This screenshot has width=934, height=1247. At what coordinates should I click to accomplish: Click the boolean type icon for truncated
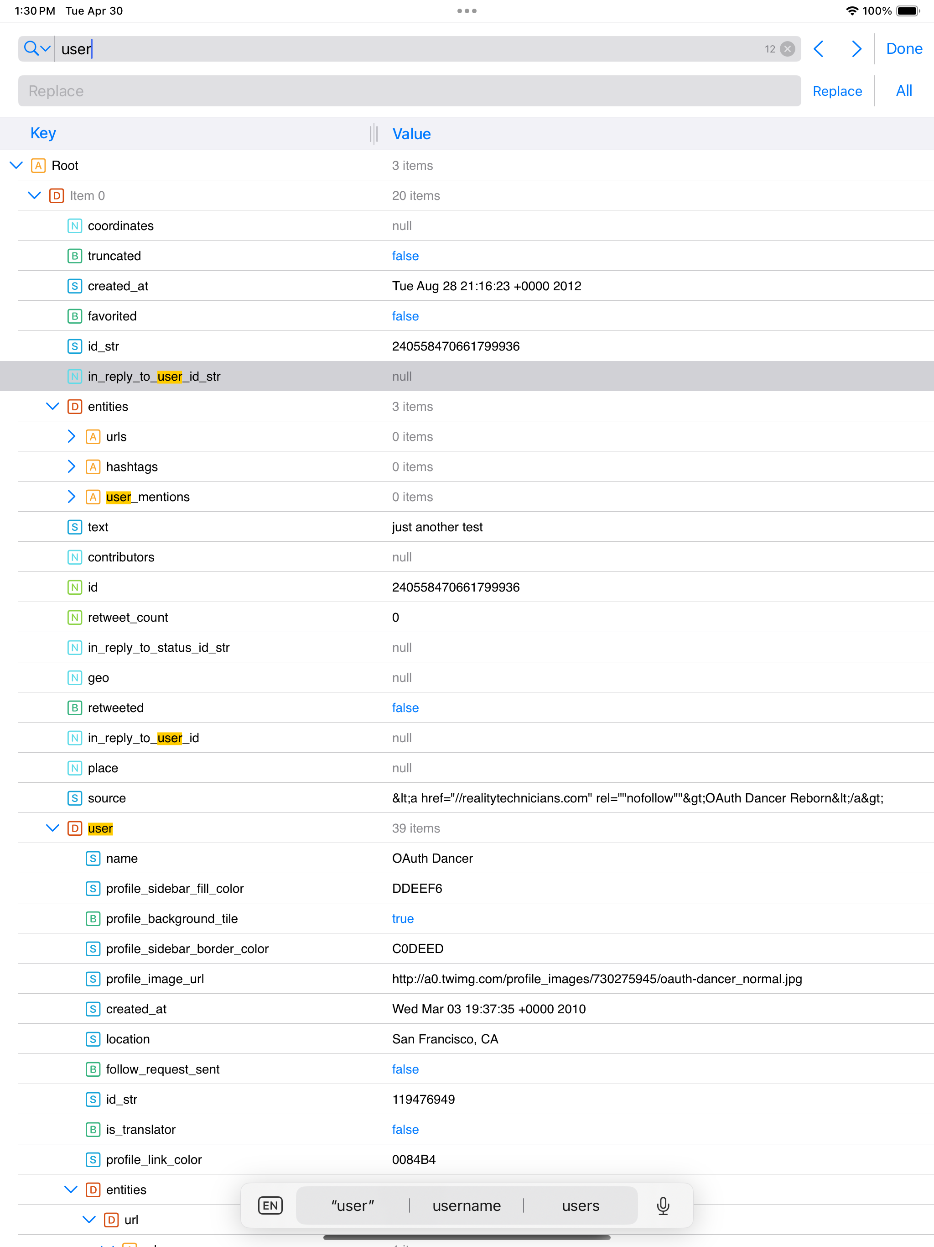pos(75,256)
